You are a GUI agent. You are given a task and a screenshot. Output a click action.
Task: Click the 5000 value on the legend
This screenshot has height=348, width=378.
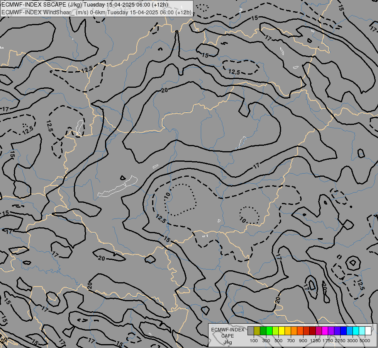365,341
